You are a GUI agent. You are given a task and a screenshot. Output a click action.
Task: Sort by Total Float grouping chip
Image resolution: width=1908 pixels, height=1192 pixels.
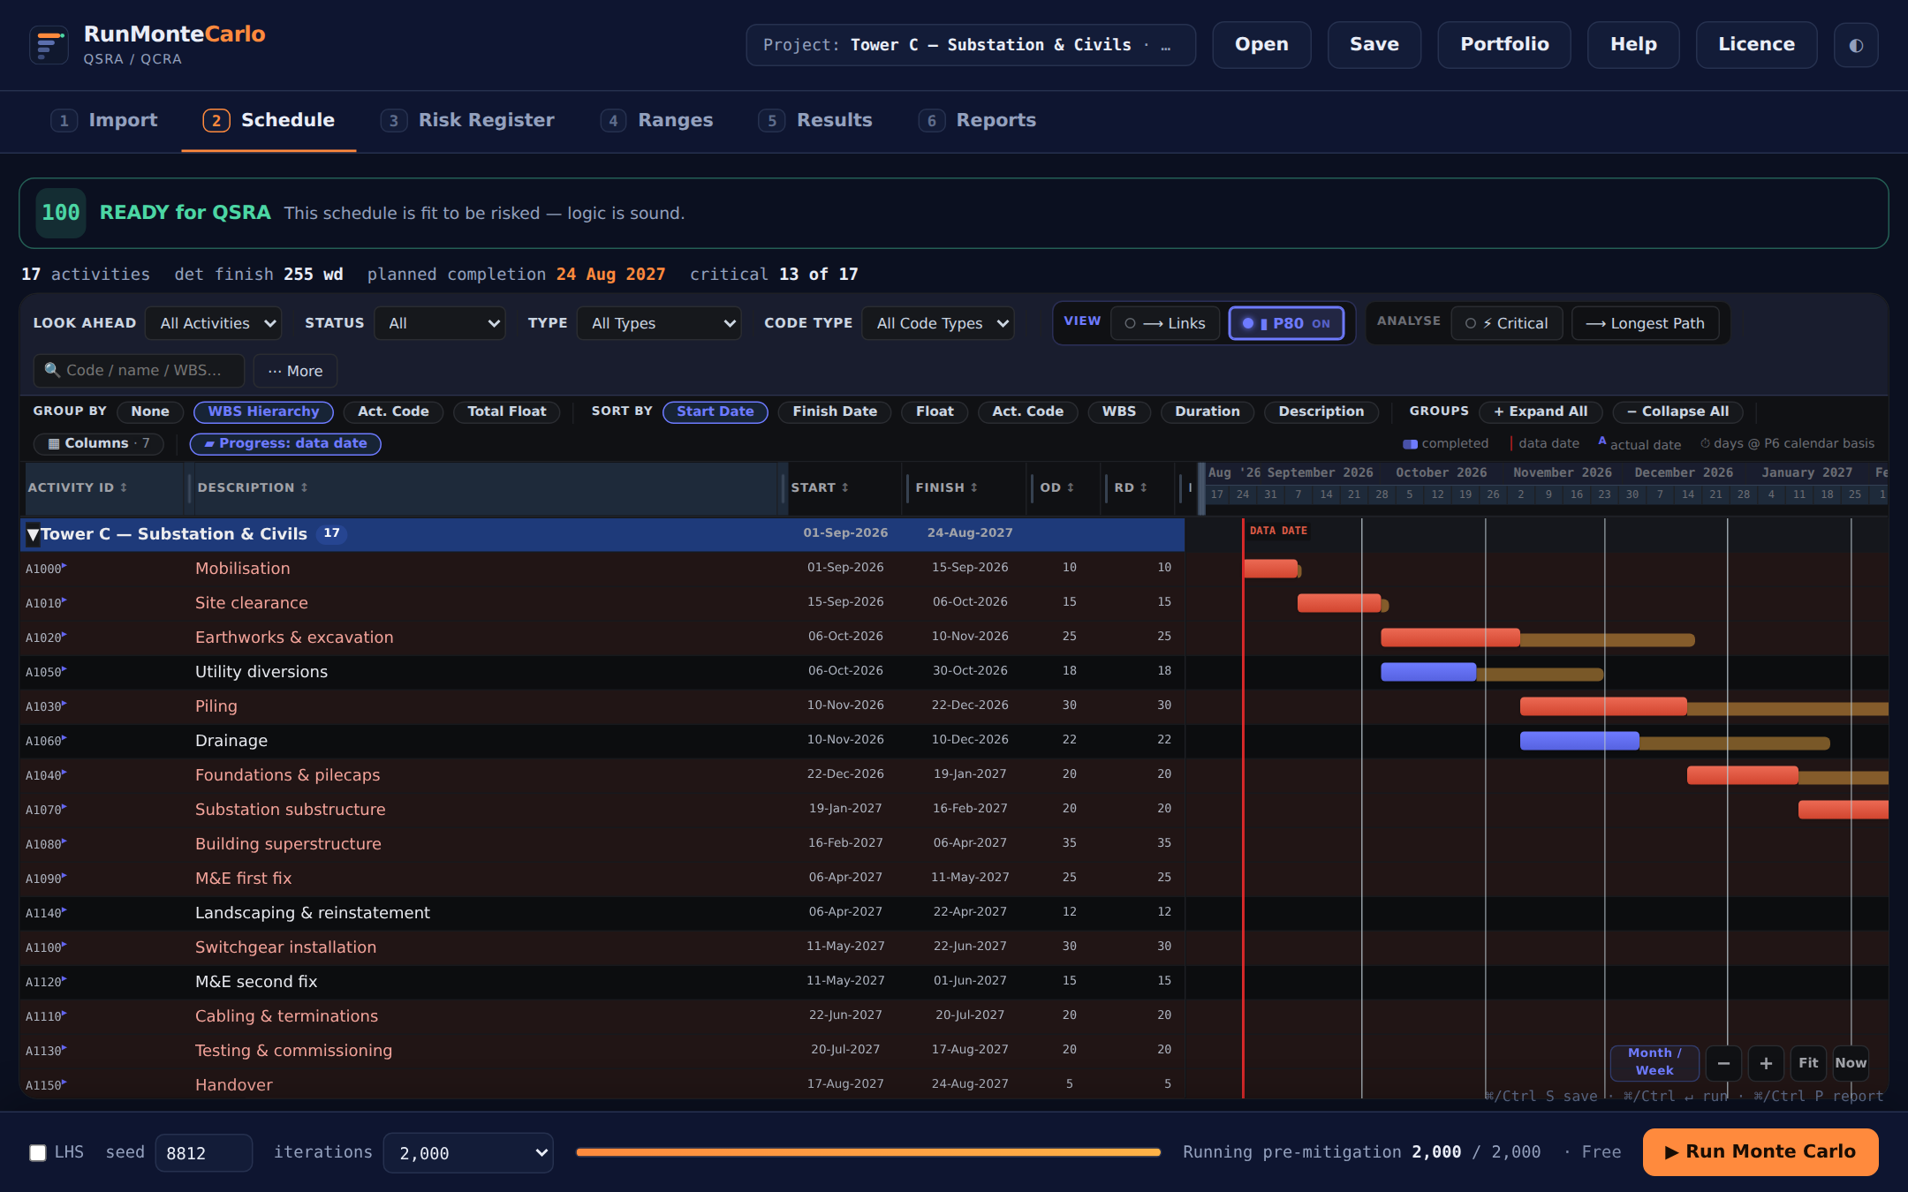506,411
